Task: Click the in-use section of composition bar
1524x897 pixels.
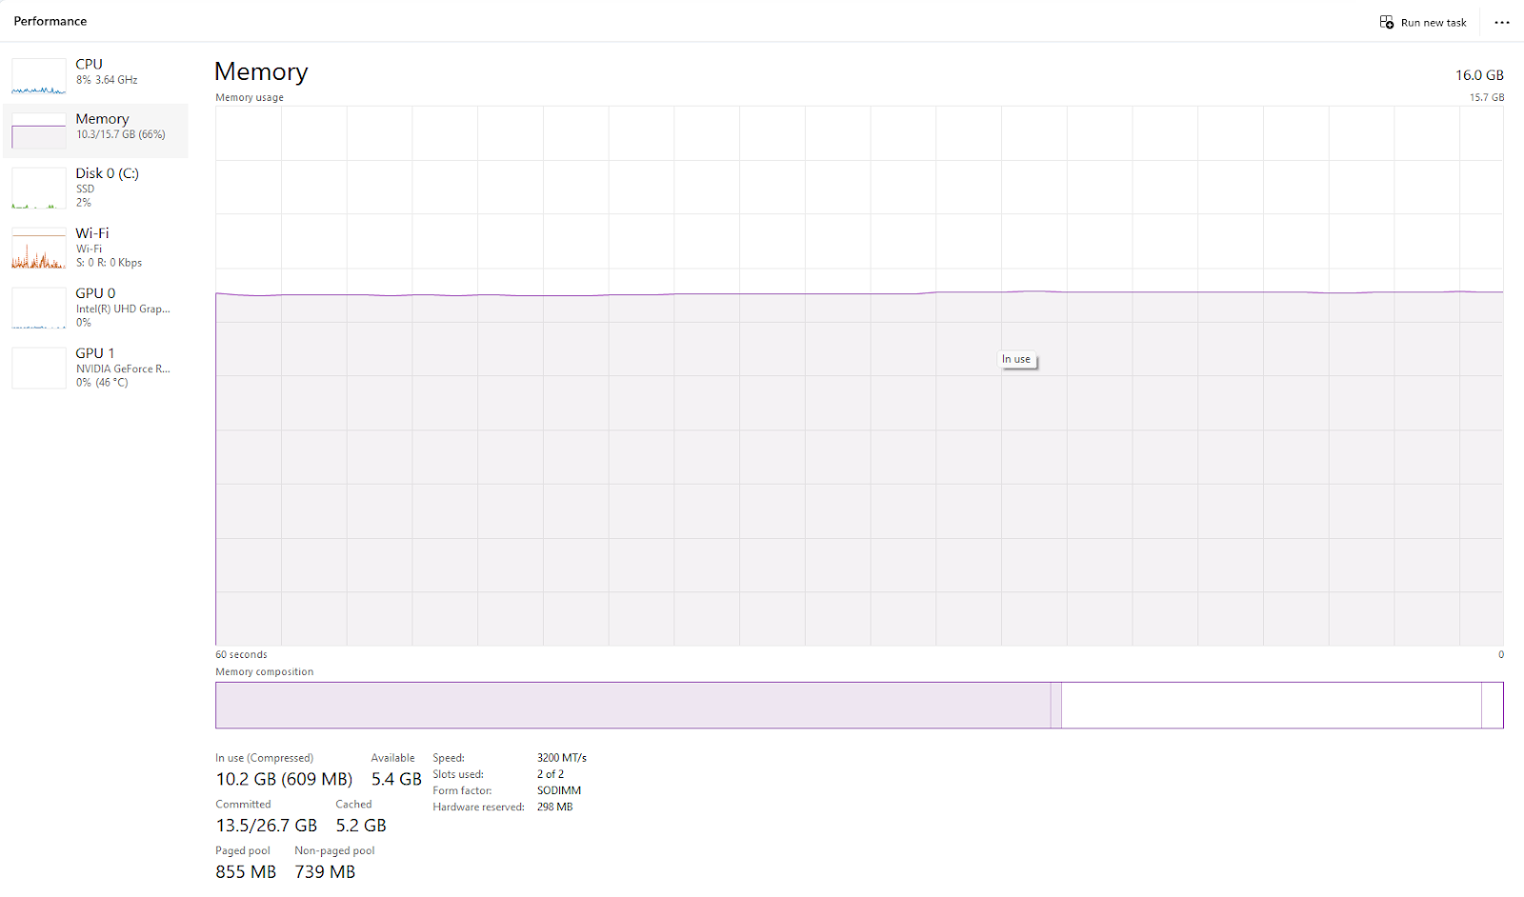Action: (633, 706)
